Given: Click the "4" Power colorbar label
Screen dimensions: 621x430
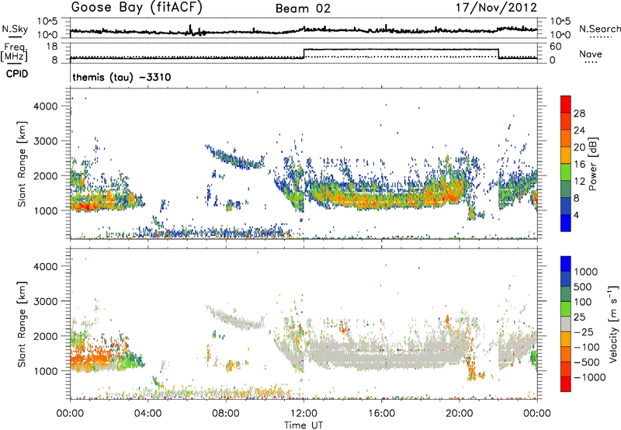Looking at the screenshot, I should 576,216.
